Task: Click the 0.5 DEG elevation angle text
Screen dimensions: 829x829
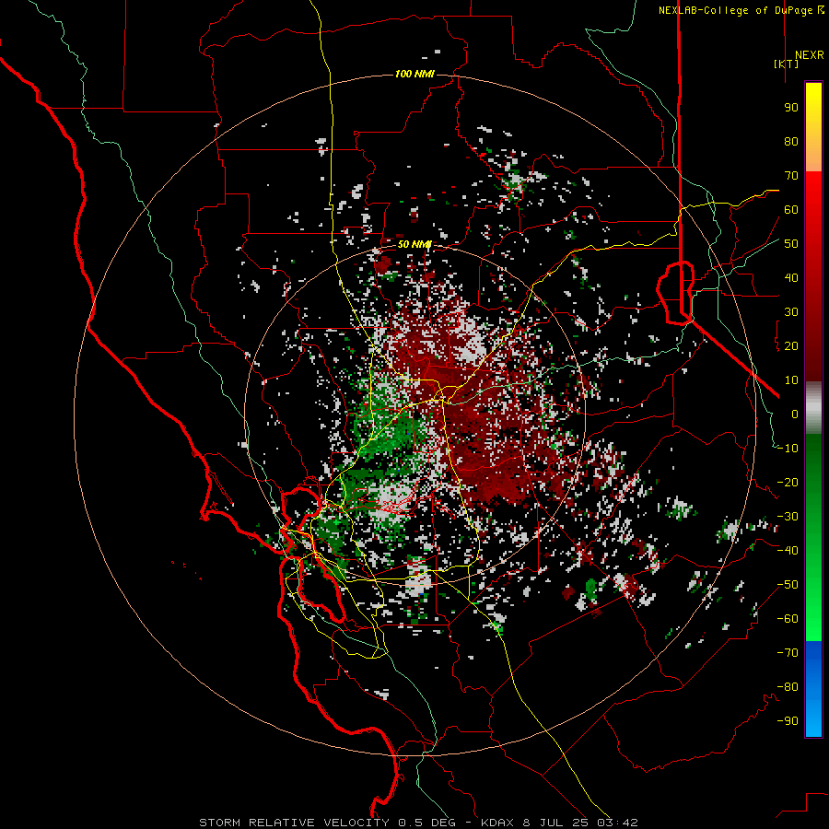Action: click(x=426, y=823)
